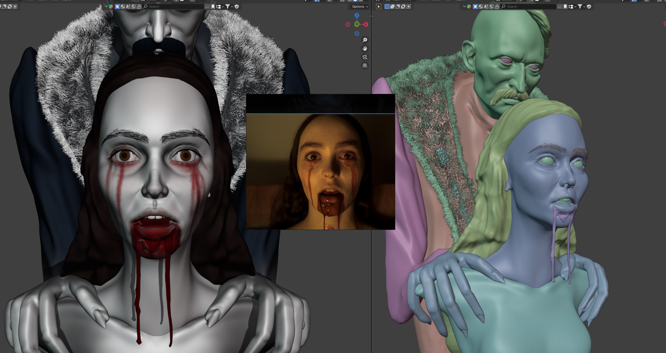Set right viewport select mode to New
Screen dimensions: 666x353
(x=387, y=7)
